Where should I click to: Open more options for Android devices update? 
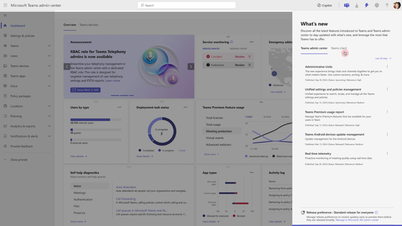point(387,134)
